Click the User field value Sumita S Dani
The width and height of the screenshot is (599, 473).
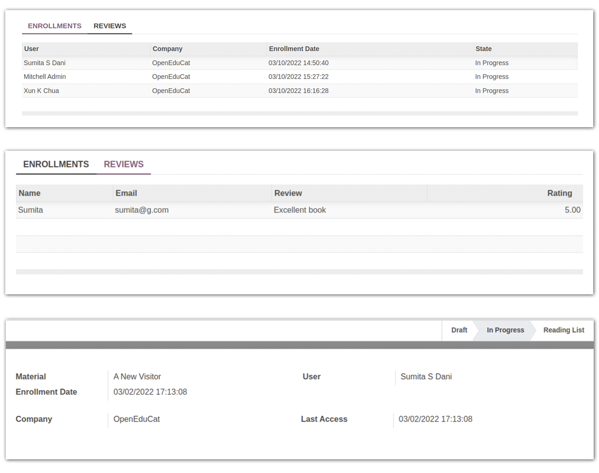coord(427,376)
